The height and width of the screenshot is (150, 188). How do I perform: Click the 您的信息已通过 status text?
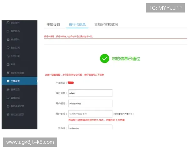point(126,59)
